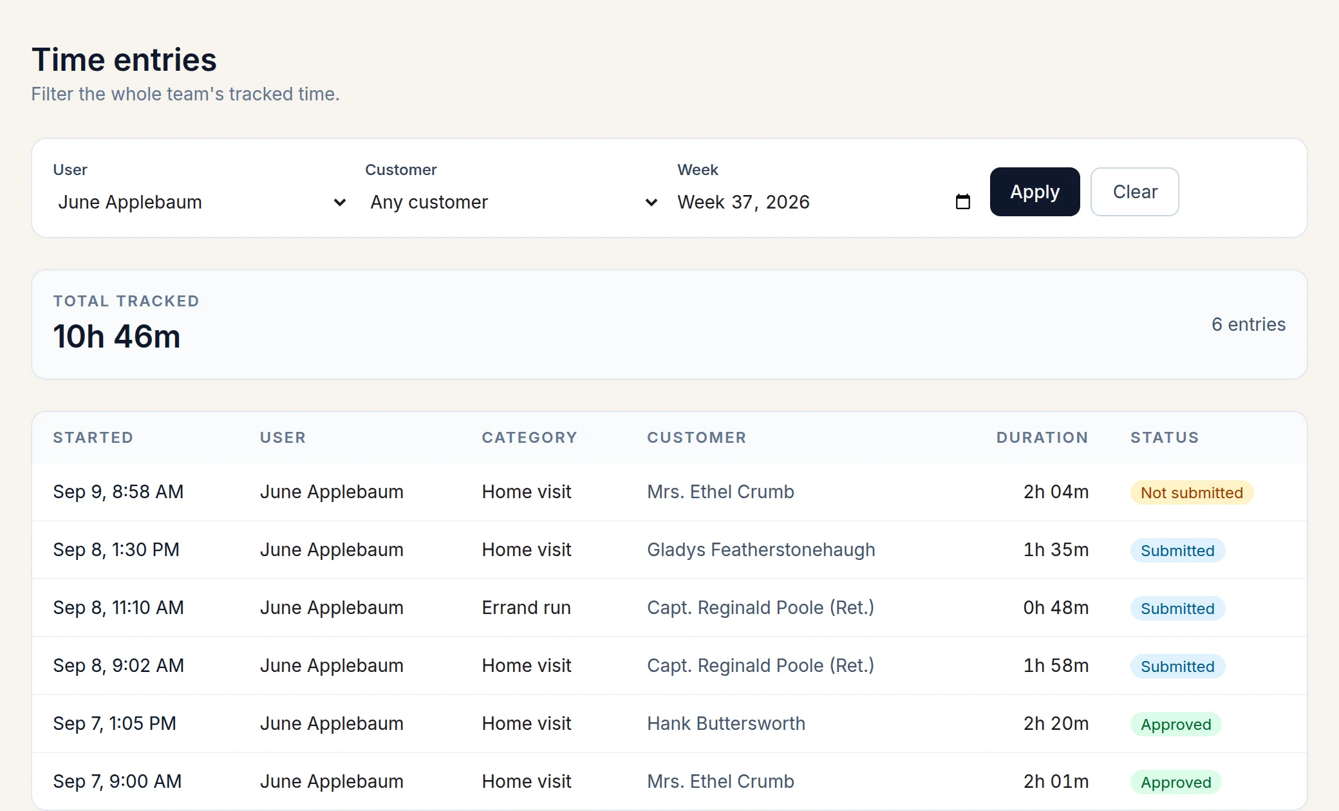This screenshot has width=1339, height=811.
Task: Click the Category column header
Action: click(x=530, y=438)
